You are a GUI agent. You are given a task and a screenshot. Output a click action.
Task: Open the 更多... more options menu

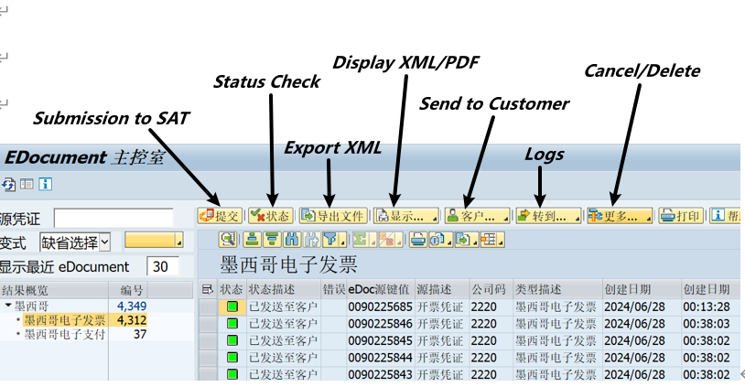(620, 216)
